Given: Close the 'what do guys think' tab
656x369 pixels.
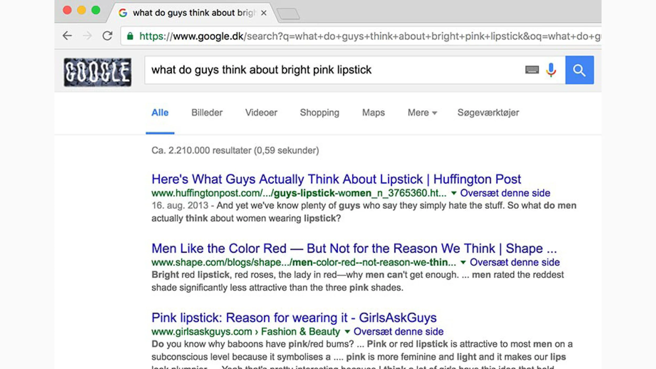Looking at the screenshot, I should (x=264, y=13).
